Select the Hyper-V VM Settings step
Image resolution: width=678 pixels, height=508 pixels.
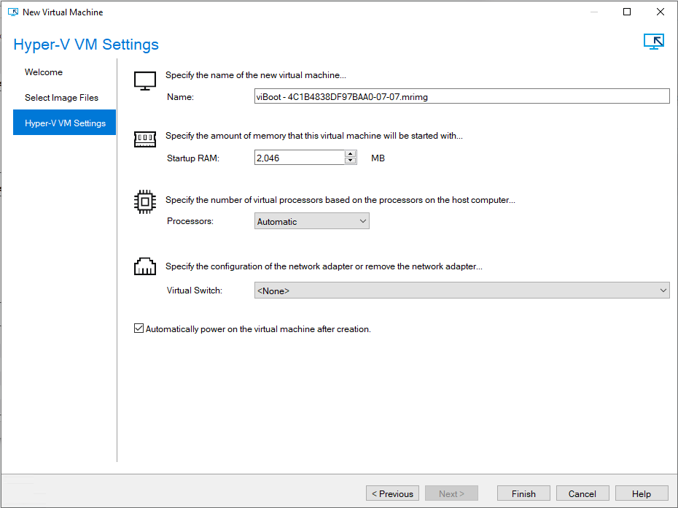65,123
